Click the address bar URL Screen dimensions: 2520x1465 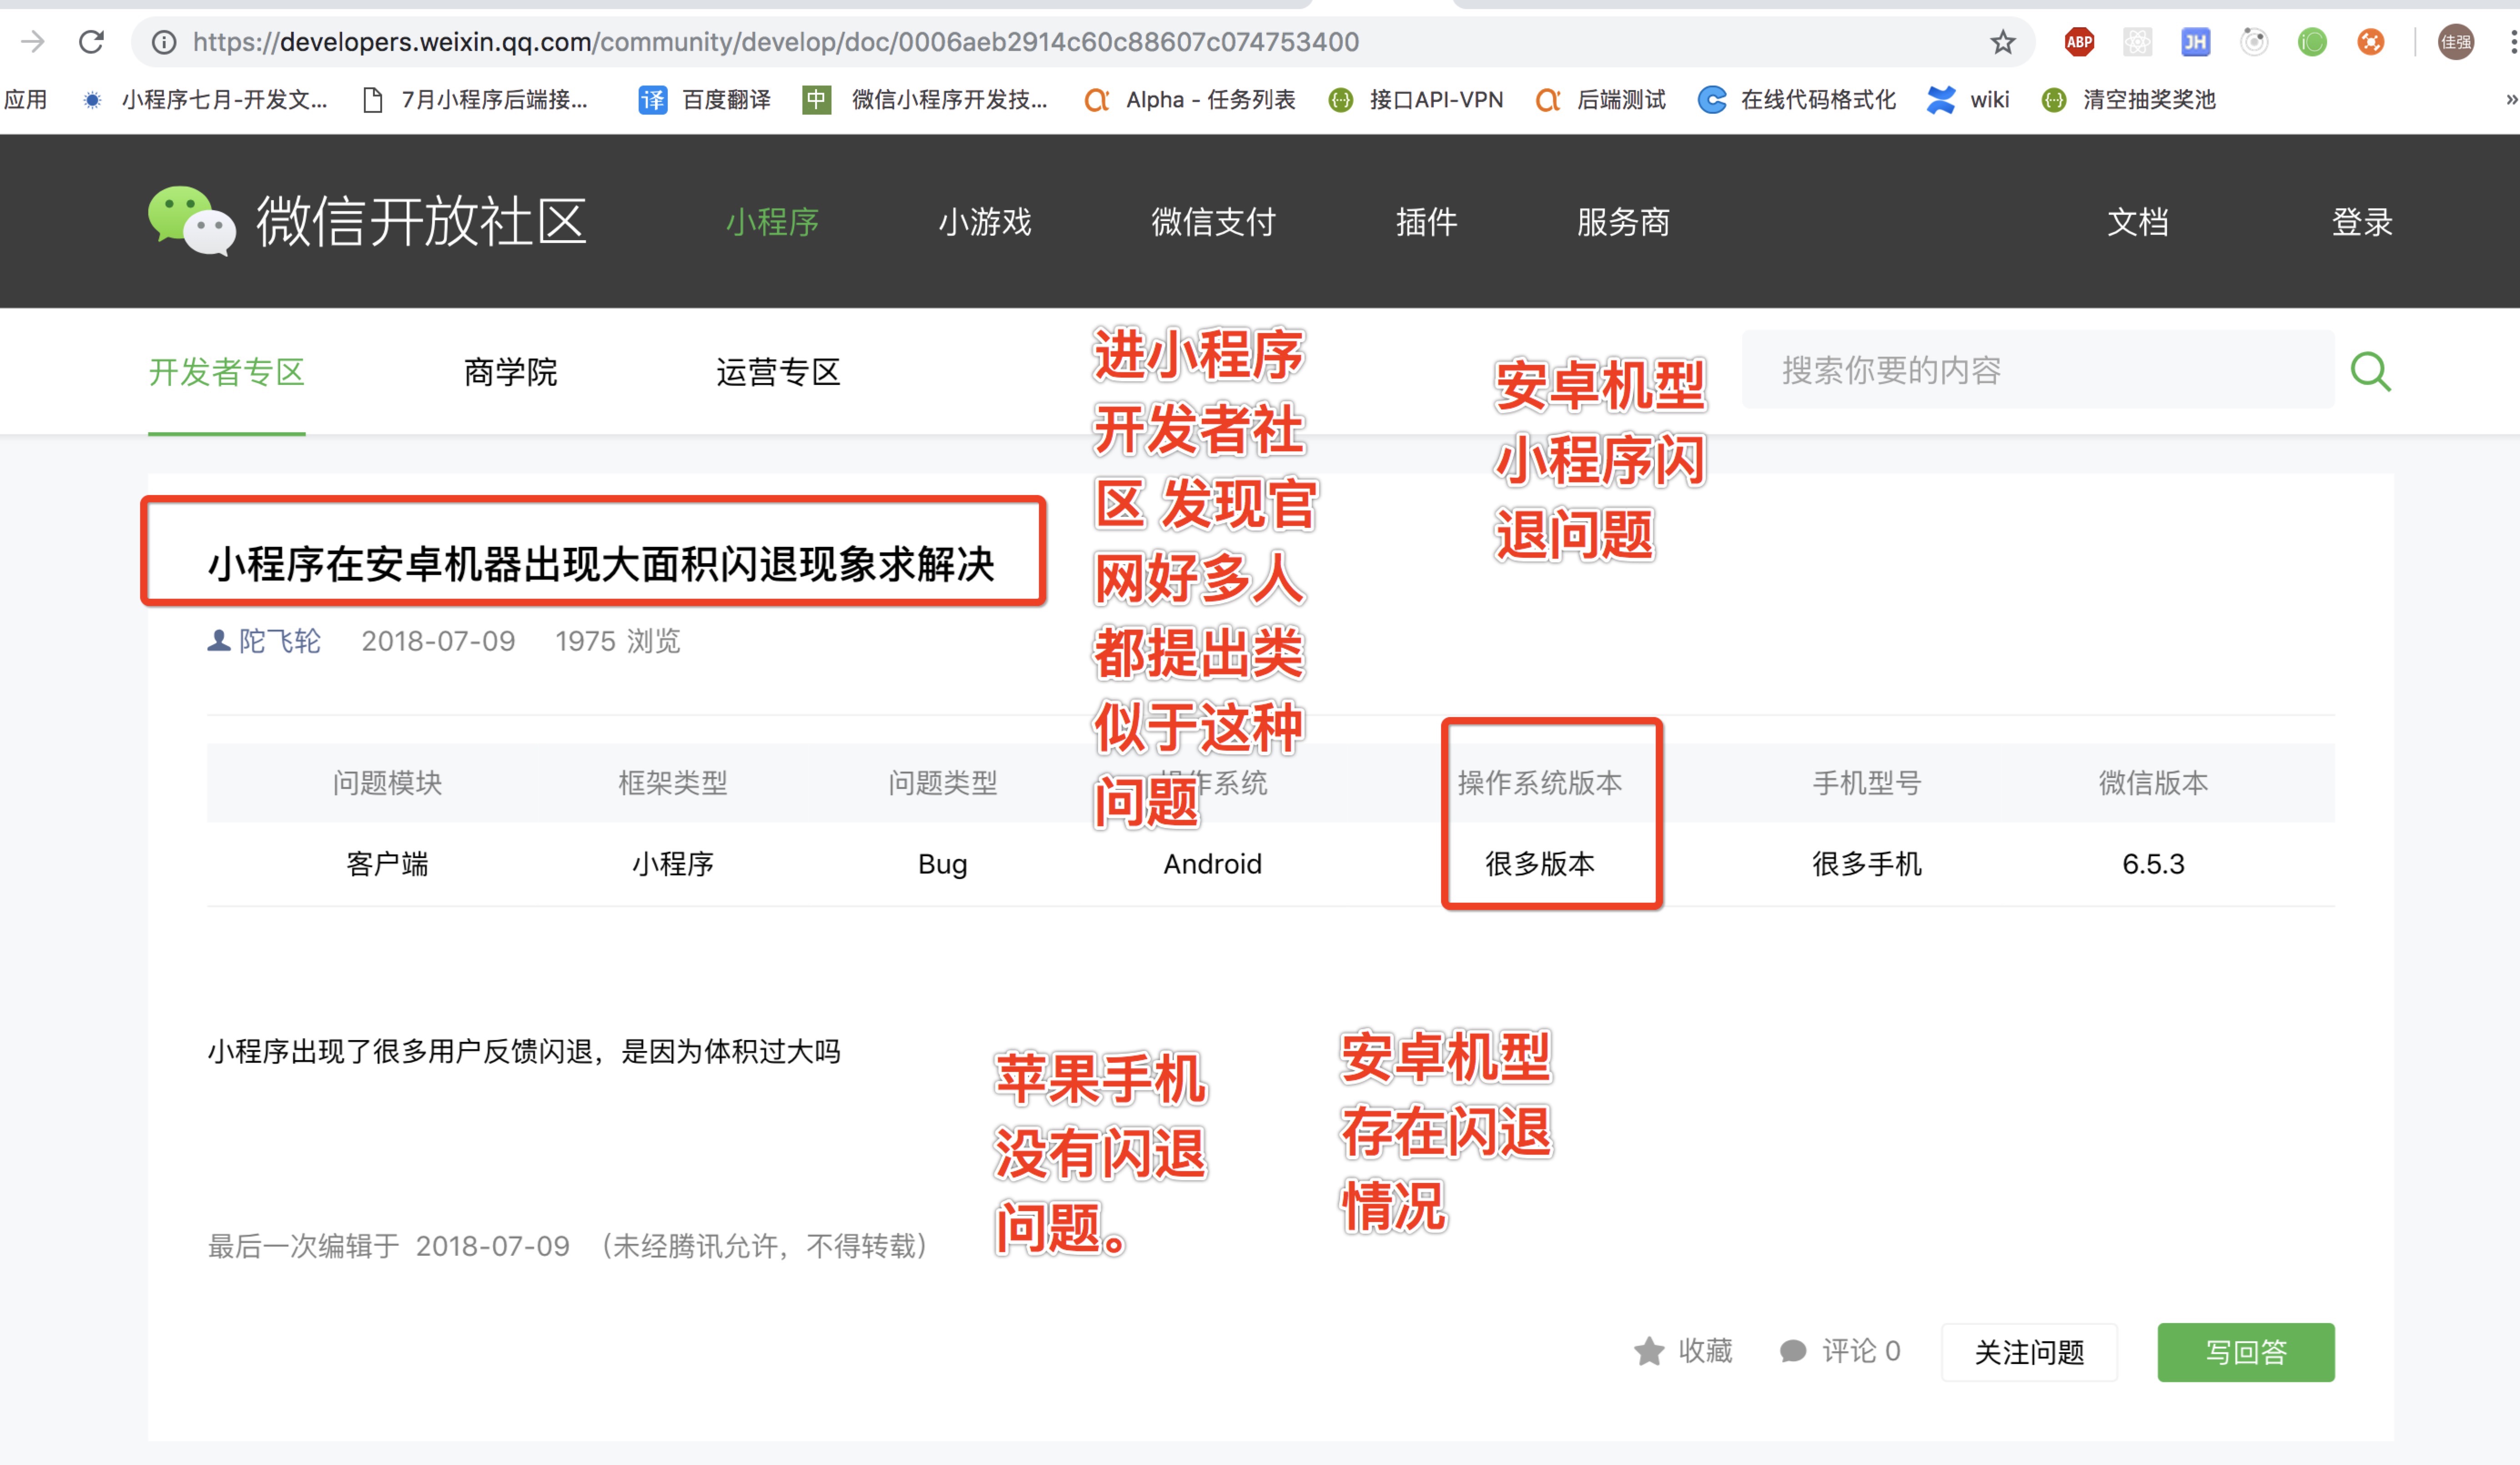776,41
